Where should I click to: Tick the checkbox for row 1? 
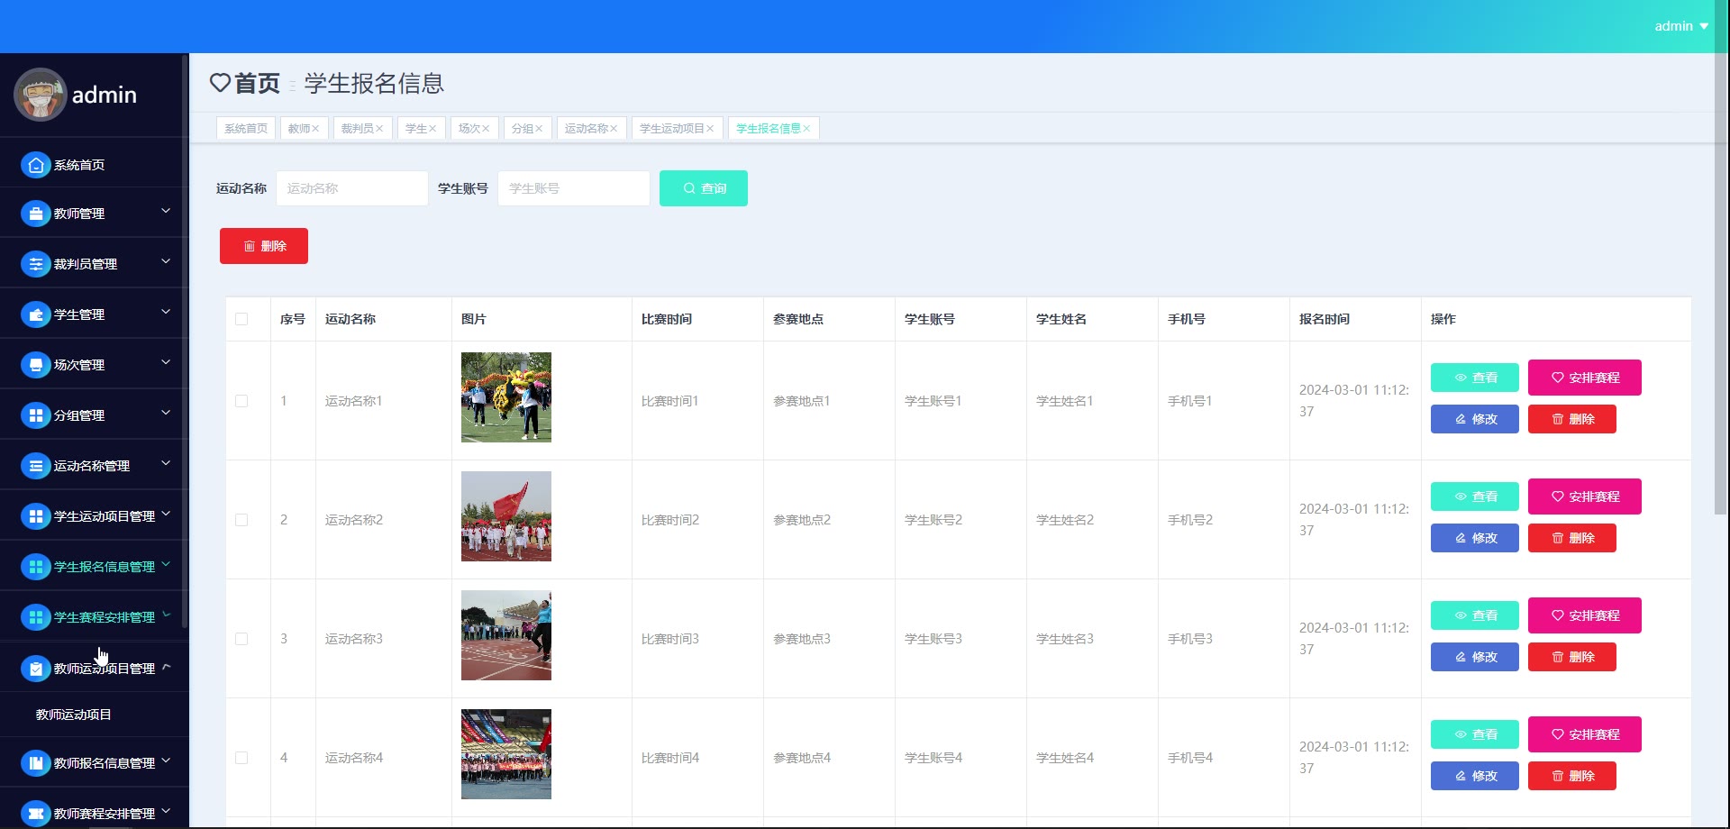pos(241,401)
